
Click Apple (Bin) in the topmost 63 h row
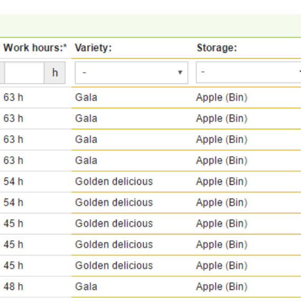click(222, 98)
